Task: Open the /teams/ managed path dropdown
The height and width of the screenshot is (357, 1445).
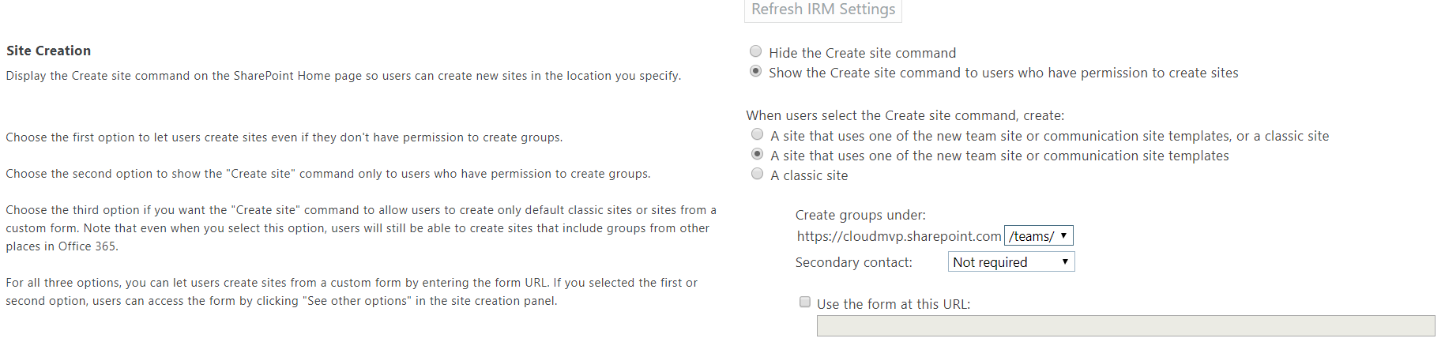Action: (x=1038, y=235)
